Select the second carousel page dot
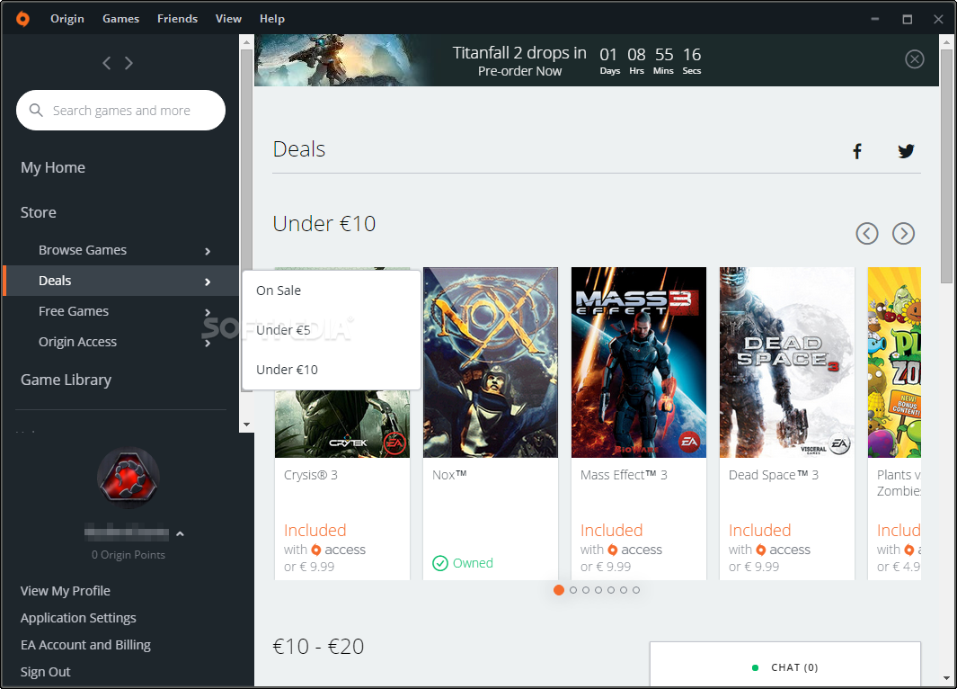Viewport: 957px width, 689px height. (573, 590)
